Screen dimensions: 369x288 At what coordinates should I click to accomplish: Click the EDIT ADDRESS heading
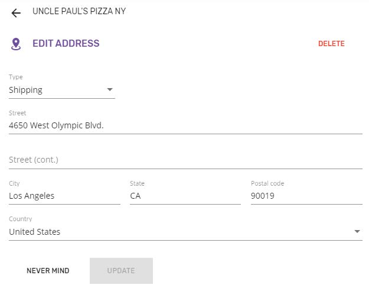click(x=66, y=44)
